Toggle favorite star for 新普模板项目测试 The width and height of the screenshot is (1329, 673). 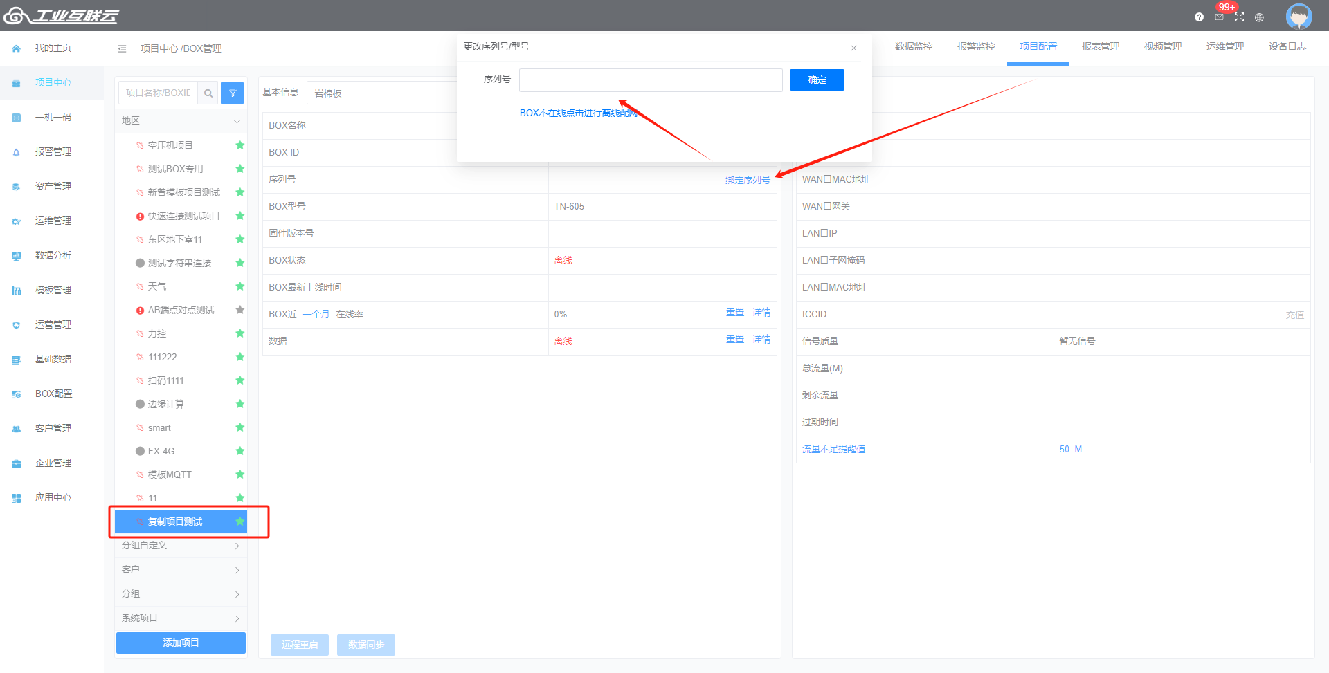(x=240, y=192)
